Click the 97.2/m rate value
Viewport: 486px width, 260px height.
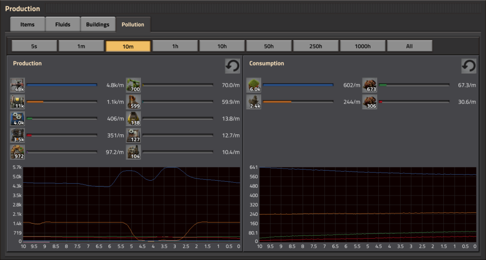coord(114,152)
